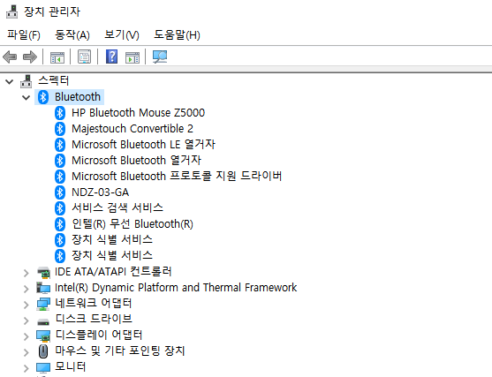
Task: Click the action pane toolbar icon
Action: click(132, 57)
